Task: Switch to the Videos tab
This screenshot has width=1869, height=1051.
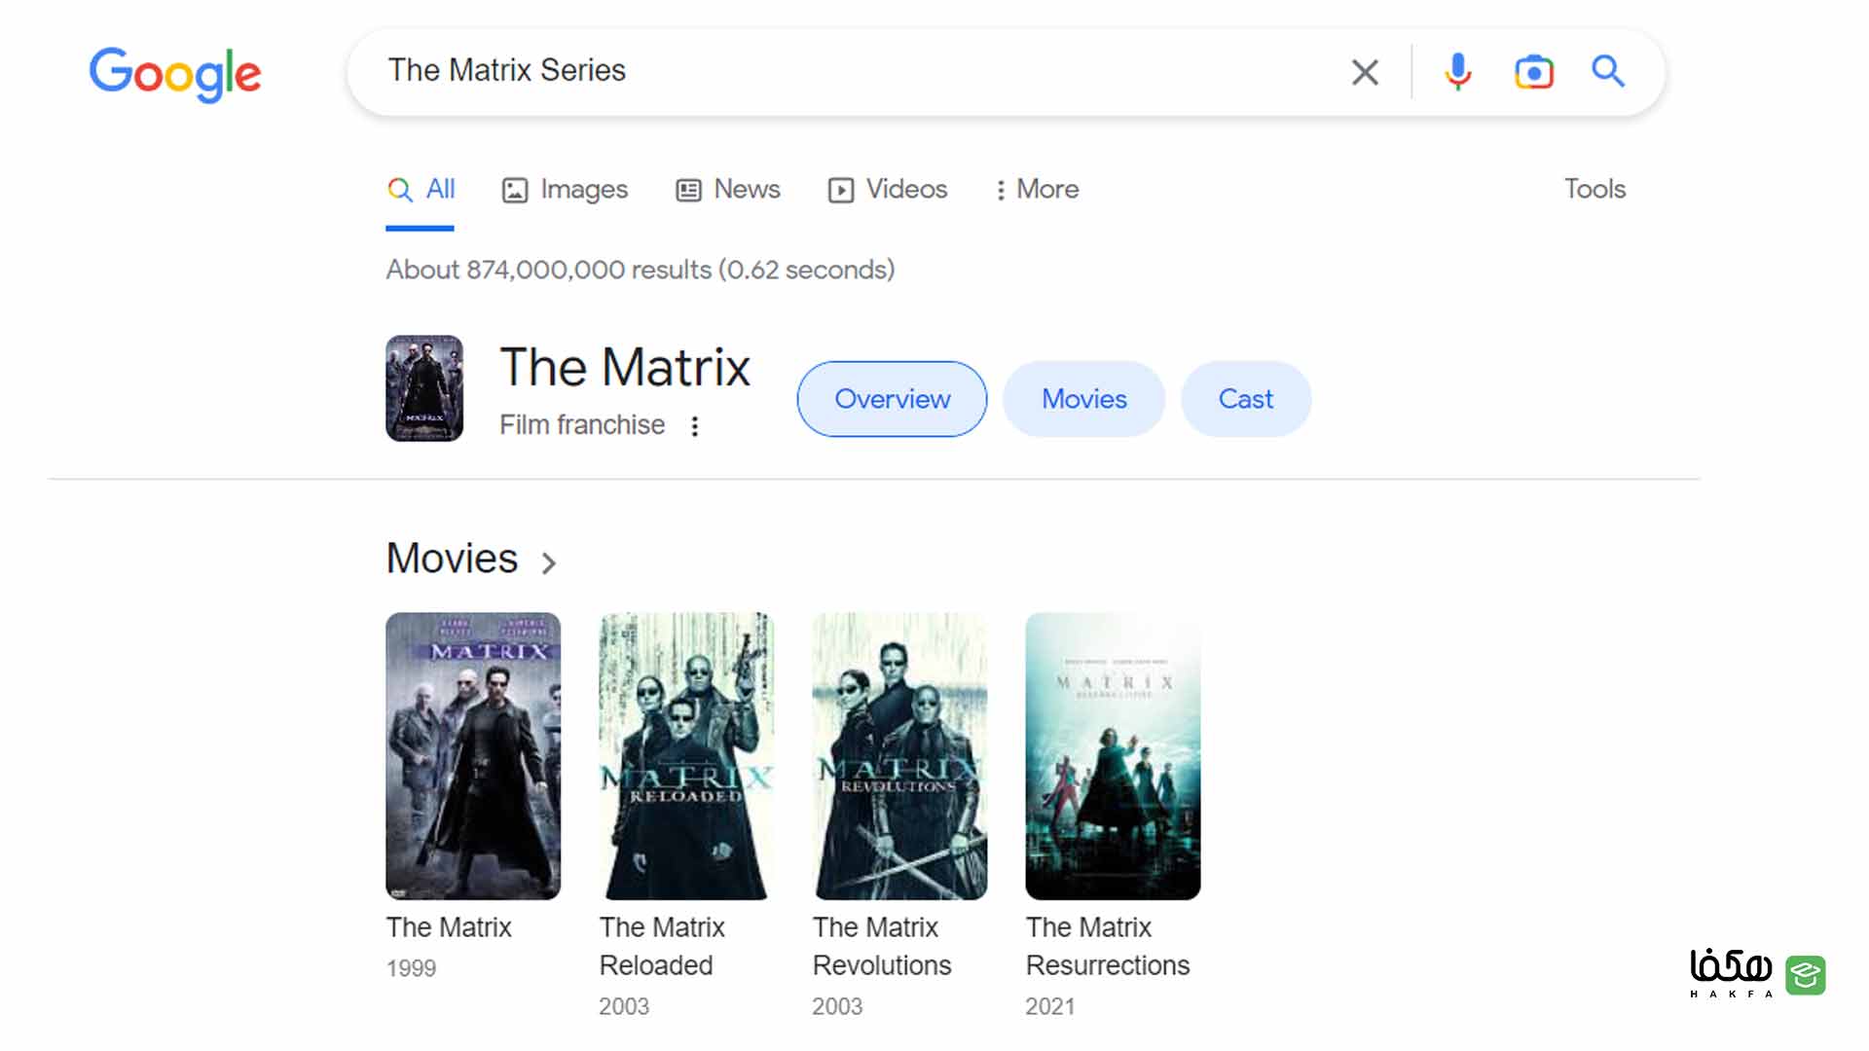Action: pos(887,189)
